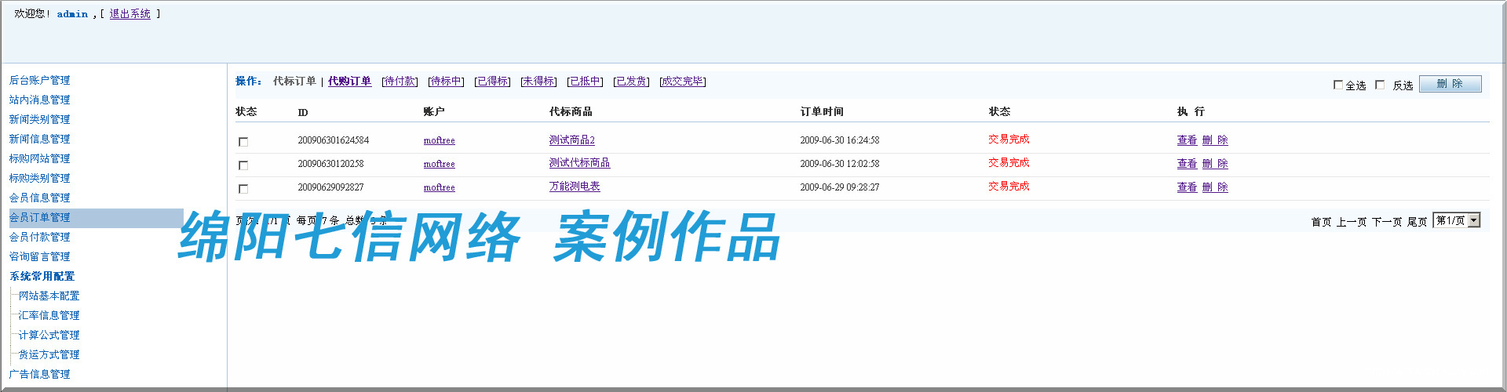Click the 退出系统 logout link

tap(130, 14)
